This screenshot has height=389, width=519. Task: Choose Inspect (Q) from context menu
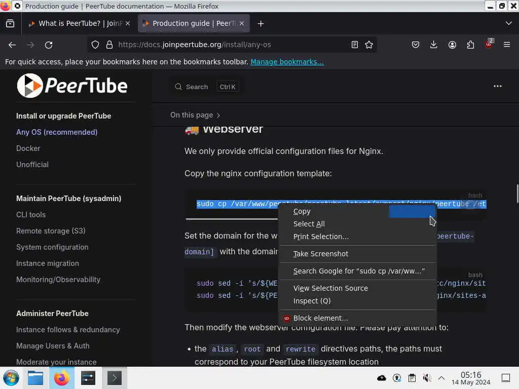click(357, 301)
